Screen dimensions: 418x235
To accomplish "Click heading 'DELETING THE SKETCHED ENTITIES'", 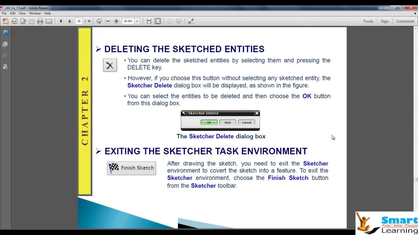I will pyautogui.click(x=184, y=49).
